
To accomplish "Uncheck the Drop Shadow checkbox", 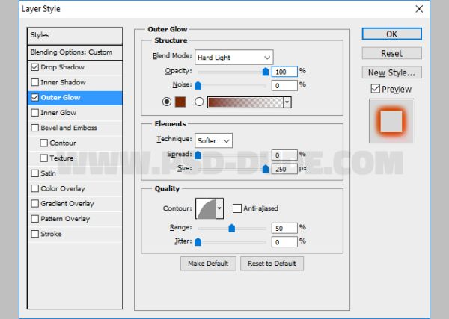I will tap(34, 67).
